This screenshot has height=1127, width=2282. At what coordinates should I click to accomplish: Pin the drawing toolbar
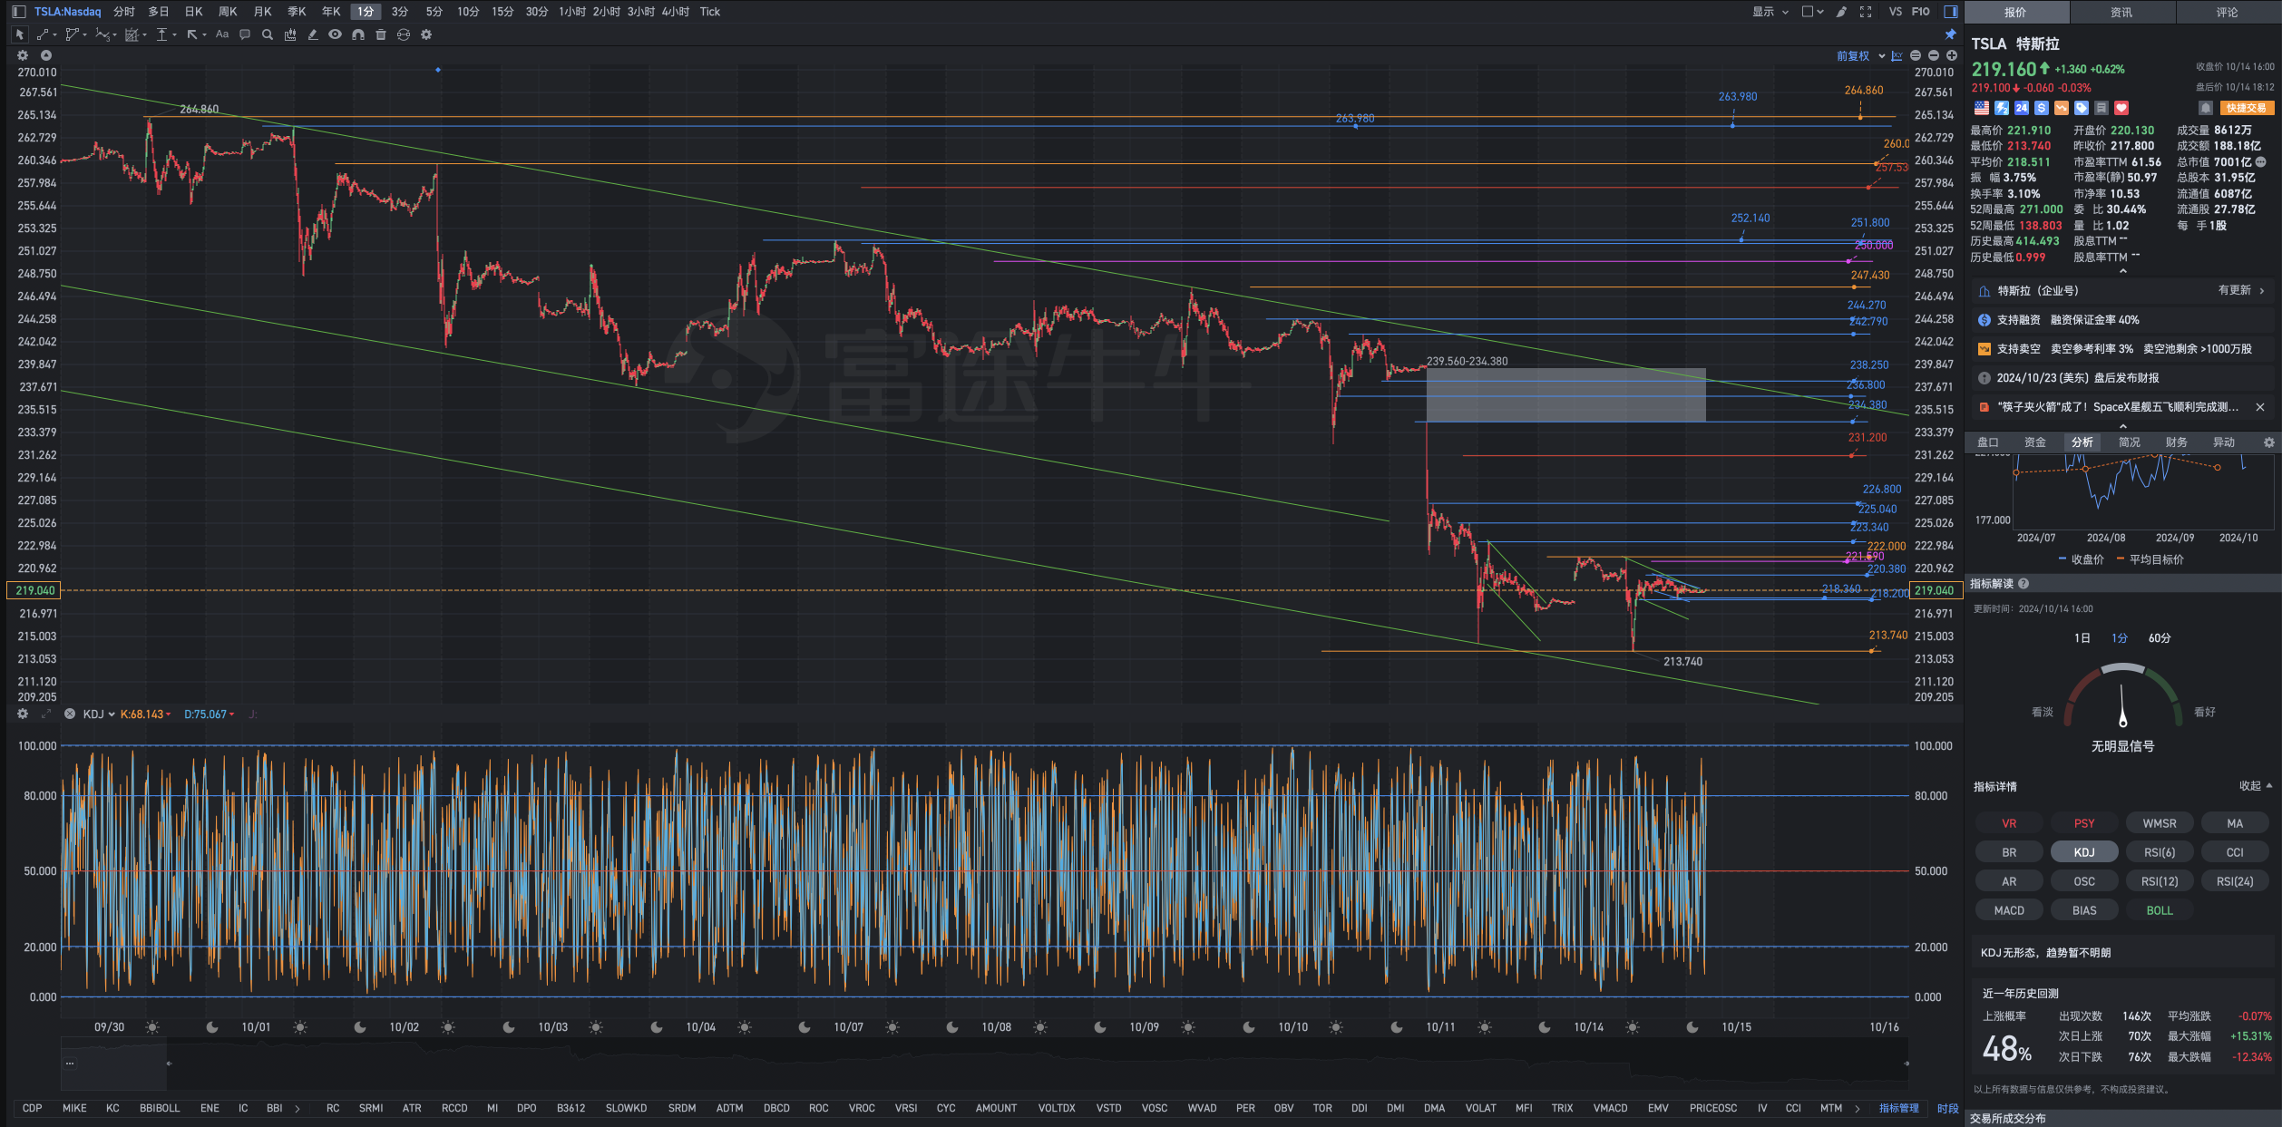tap(1951, 34)
